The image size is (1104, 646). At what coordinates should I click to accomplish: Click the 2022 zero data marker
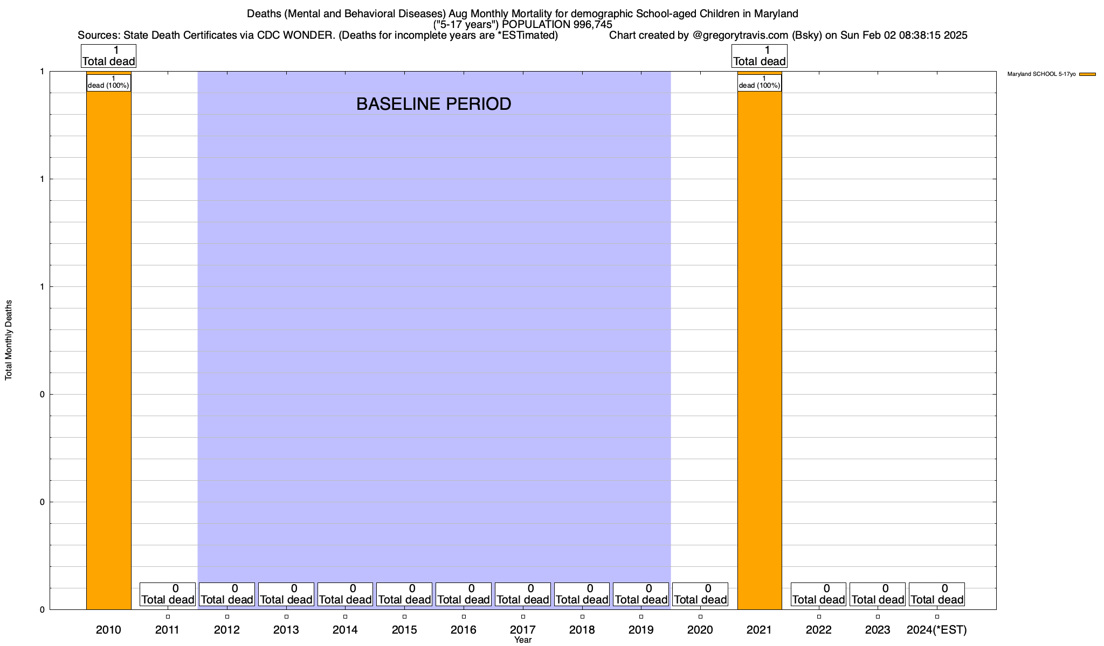(819, 616)
